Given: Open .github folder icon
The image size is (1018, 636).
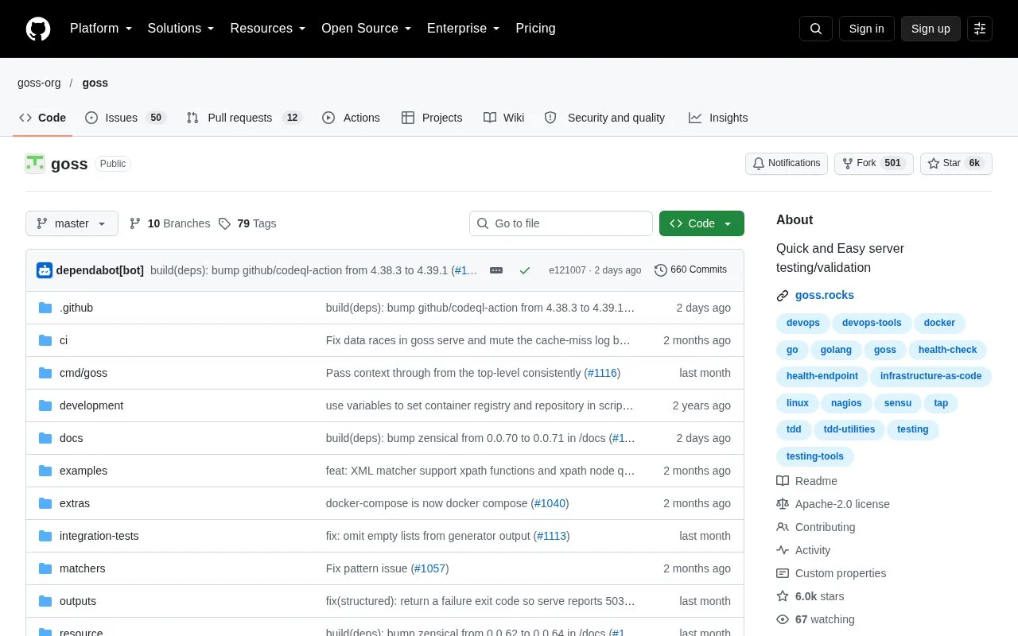Looking at the screenshot, I should click(x=45, y=308).
